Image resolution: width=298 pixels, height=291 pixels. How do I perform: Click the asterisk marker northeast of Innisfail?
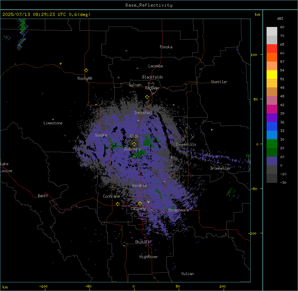174,105
